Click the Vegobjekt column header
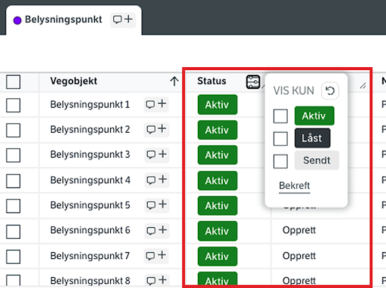 click(73, 82)
